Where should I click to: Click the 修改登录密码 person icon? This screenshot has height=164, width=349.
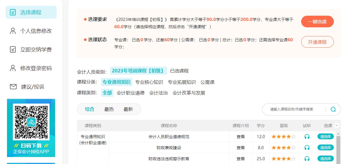click(x=13, y=68)
